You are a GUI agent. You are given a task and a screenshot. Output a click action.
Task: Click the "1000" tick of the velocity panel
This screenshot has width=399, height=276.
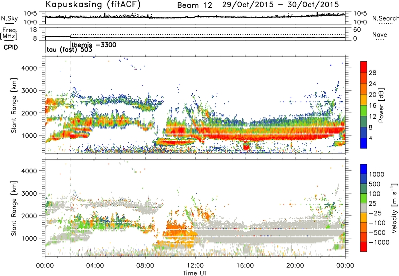pos(29,238)
